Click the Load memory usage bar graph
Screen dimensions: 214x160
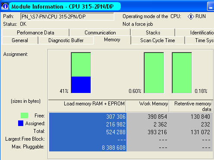(x=81, y=73)
